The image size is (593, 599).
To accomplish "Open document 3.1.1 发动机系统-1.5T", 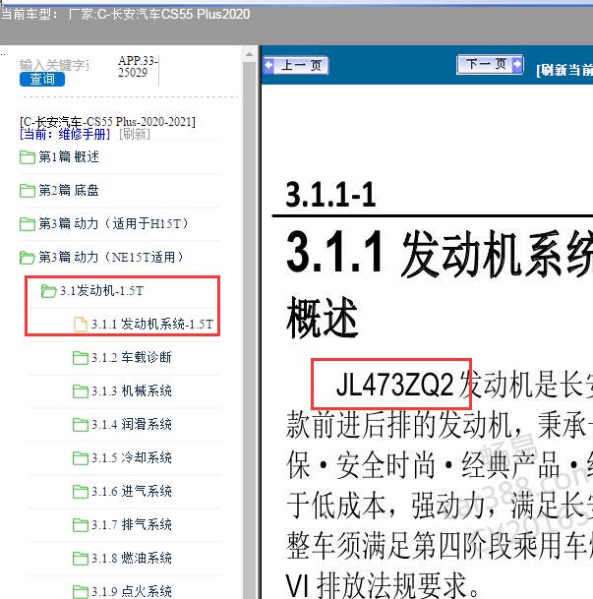I will tap(152, 325).
